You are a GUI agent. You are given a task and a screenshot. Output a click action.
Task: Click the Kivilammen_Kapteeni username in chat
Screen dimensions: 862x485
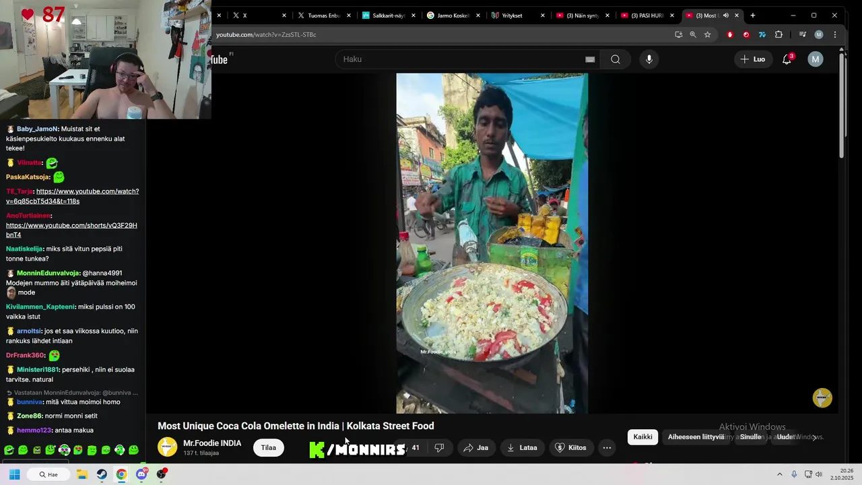coord(40,306)
